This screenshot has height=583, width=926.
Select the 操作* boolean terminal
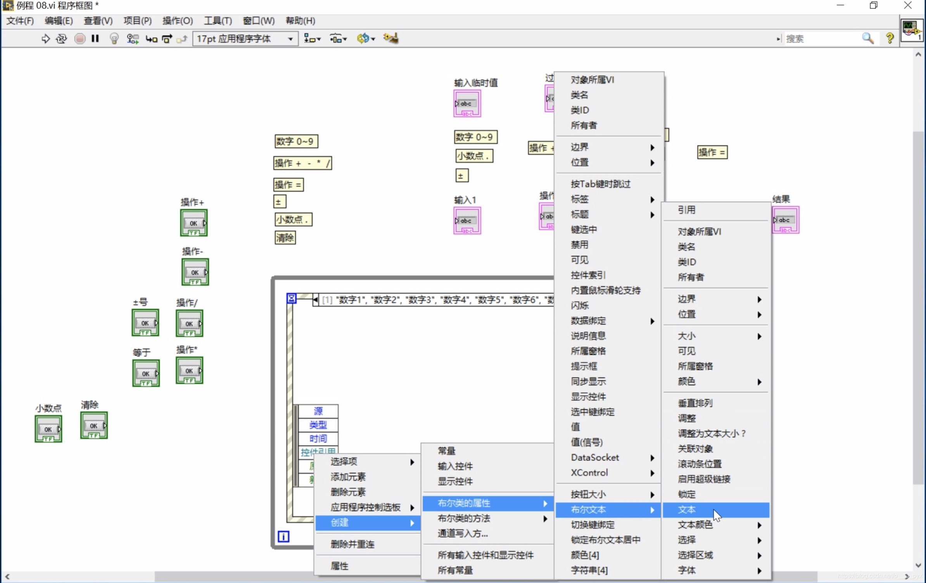click(x=189, y=371)
